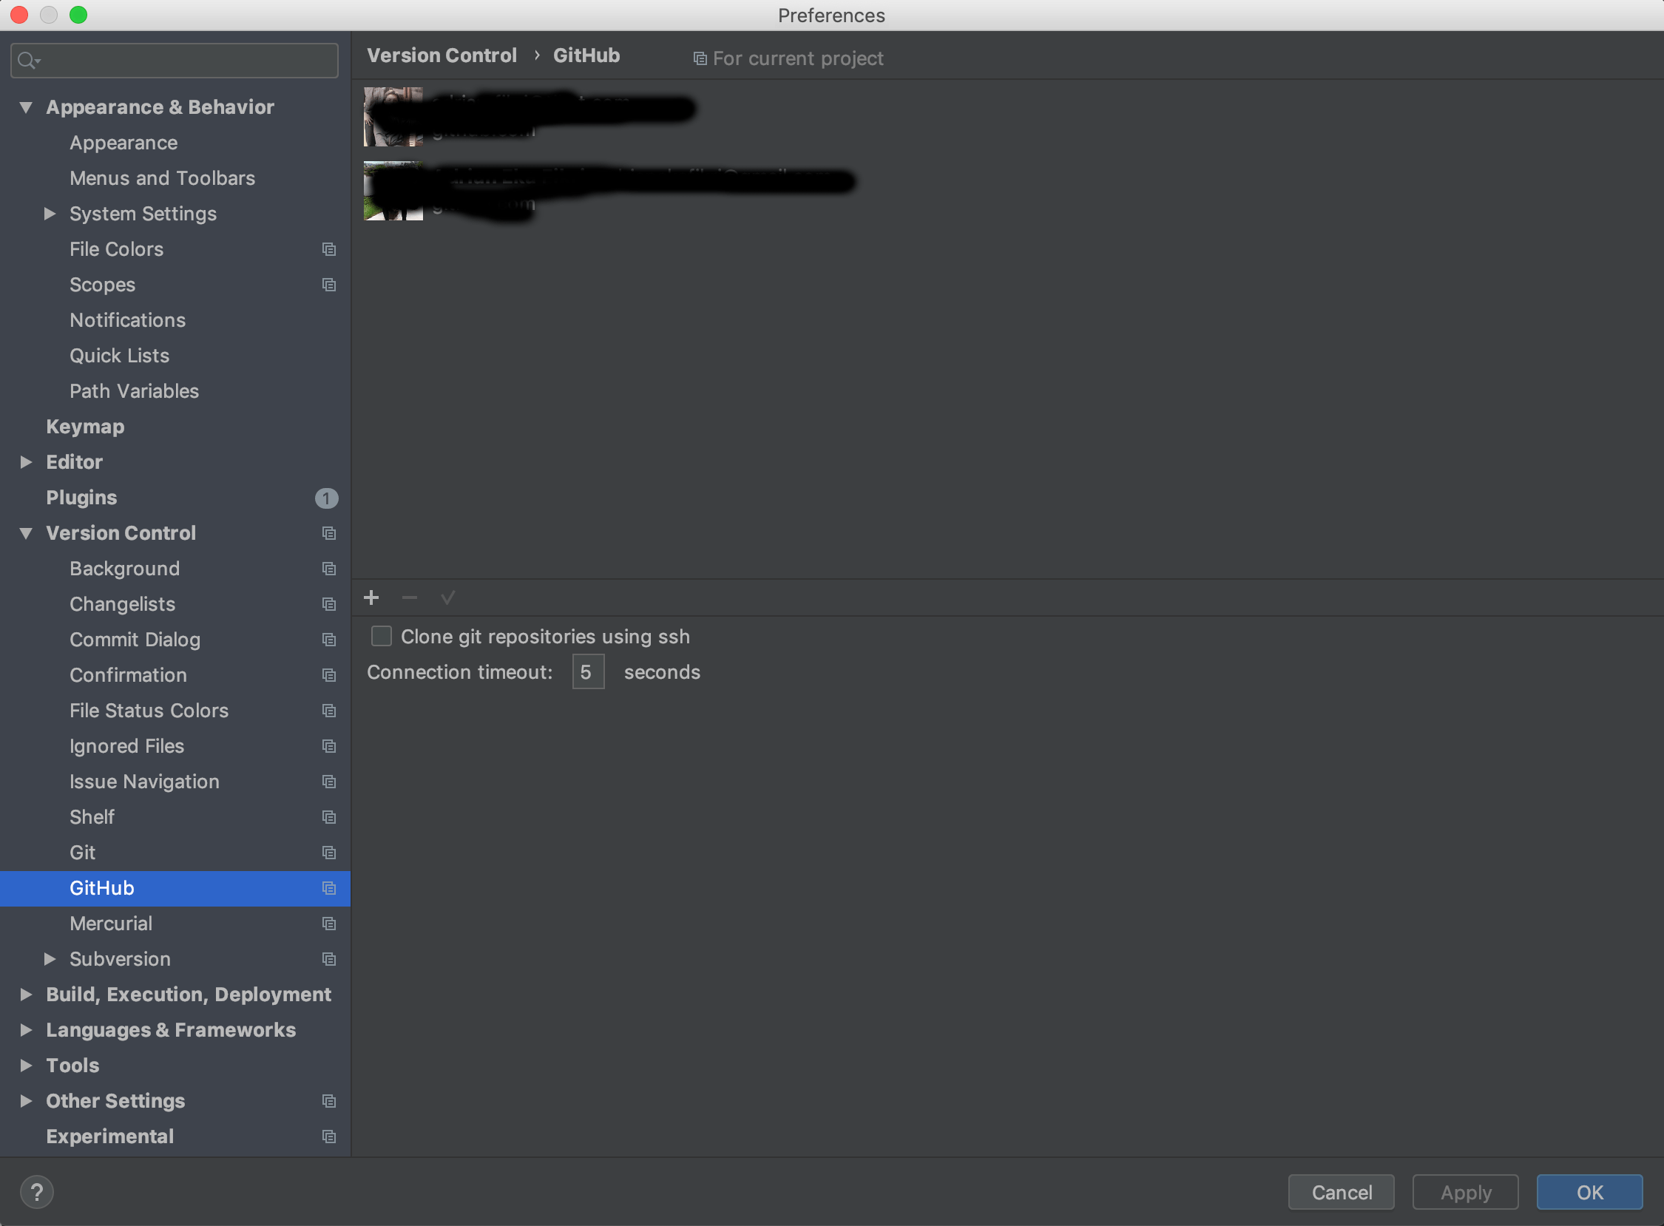Click the project-level icon beside Confirmation

coord(329,675)
